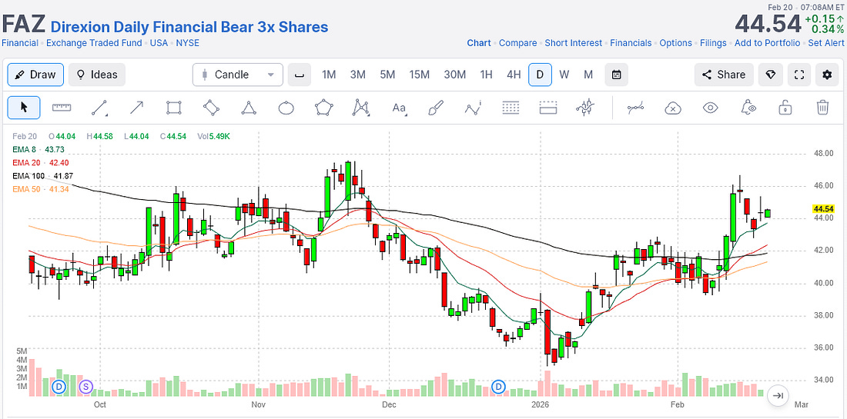This screenshot has height=419, width=847.
Task: Click the NYSE exchange link
Action: point(187,43)
